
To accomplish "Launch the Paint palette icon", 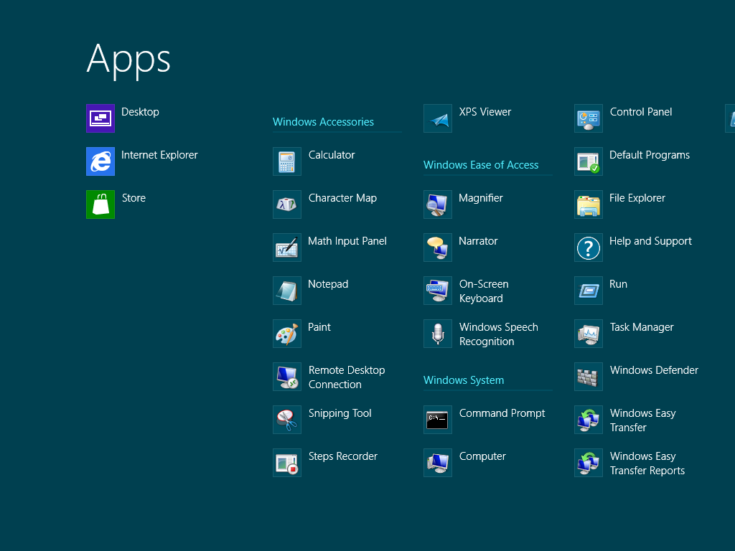I will (x=287, y=334).
